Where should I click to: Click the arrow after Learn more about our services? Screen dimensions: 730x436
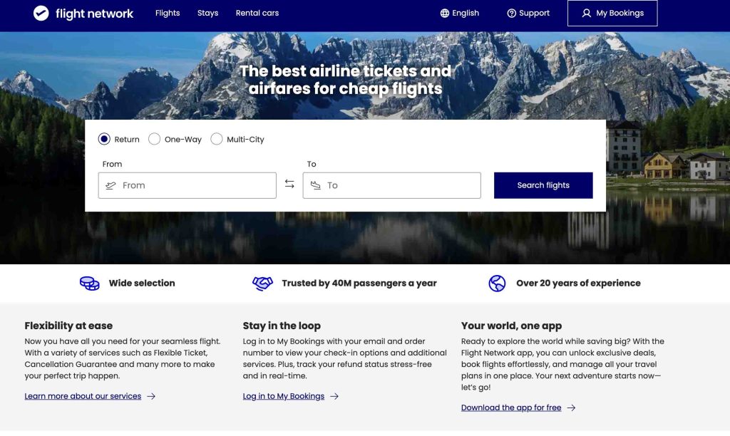[x=151, y=396]
